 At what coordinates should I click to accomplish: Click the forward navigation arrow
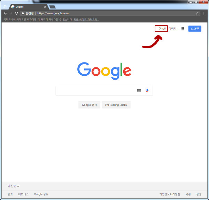tap(11, 13)
